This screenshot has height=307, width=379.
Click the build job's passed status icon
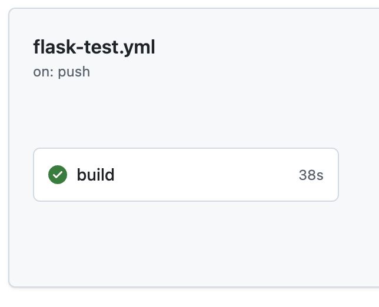coord(58,175)
